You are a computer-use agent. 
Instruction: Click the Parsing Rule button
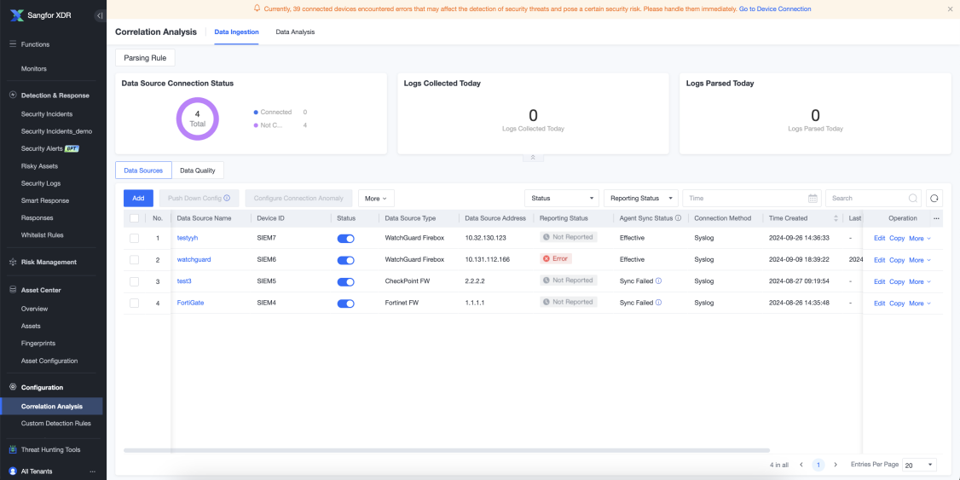click(145, 58)
